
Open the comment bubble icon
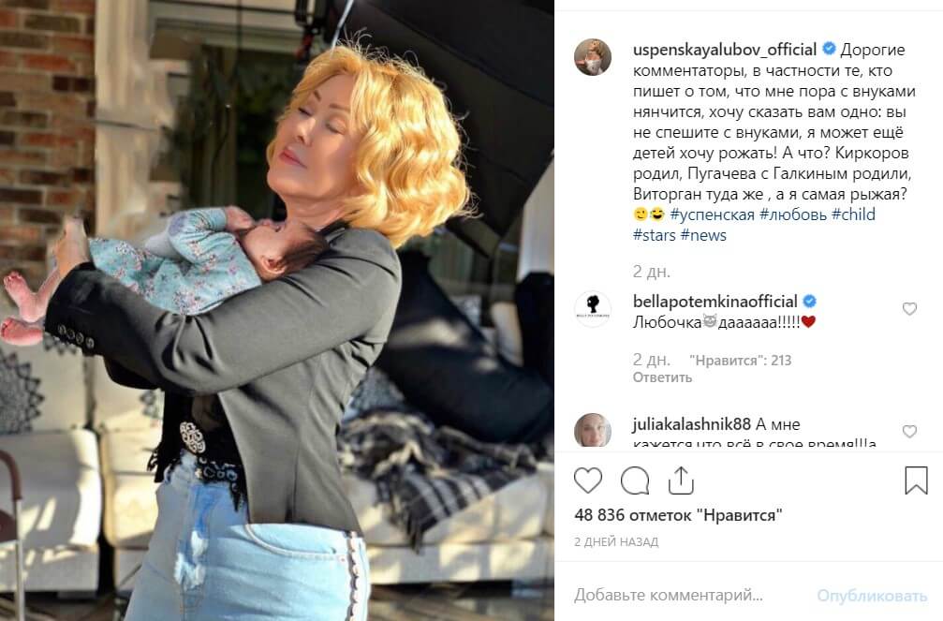pos(635,481)
